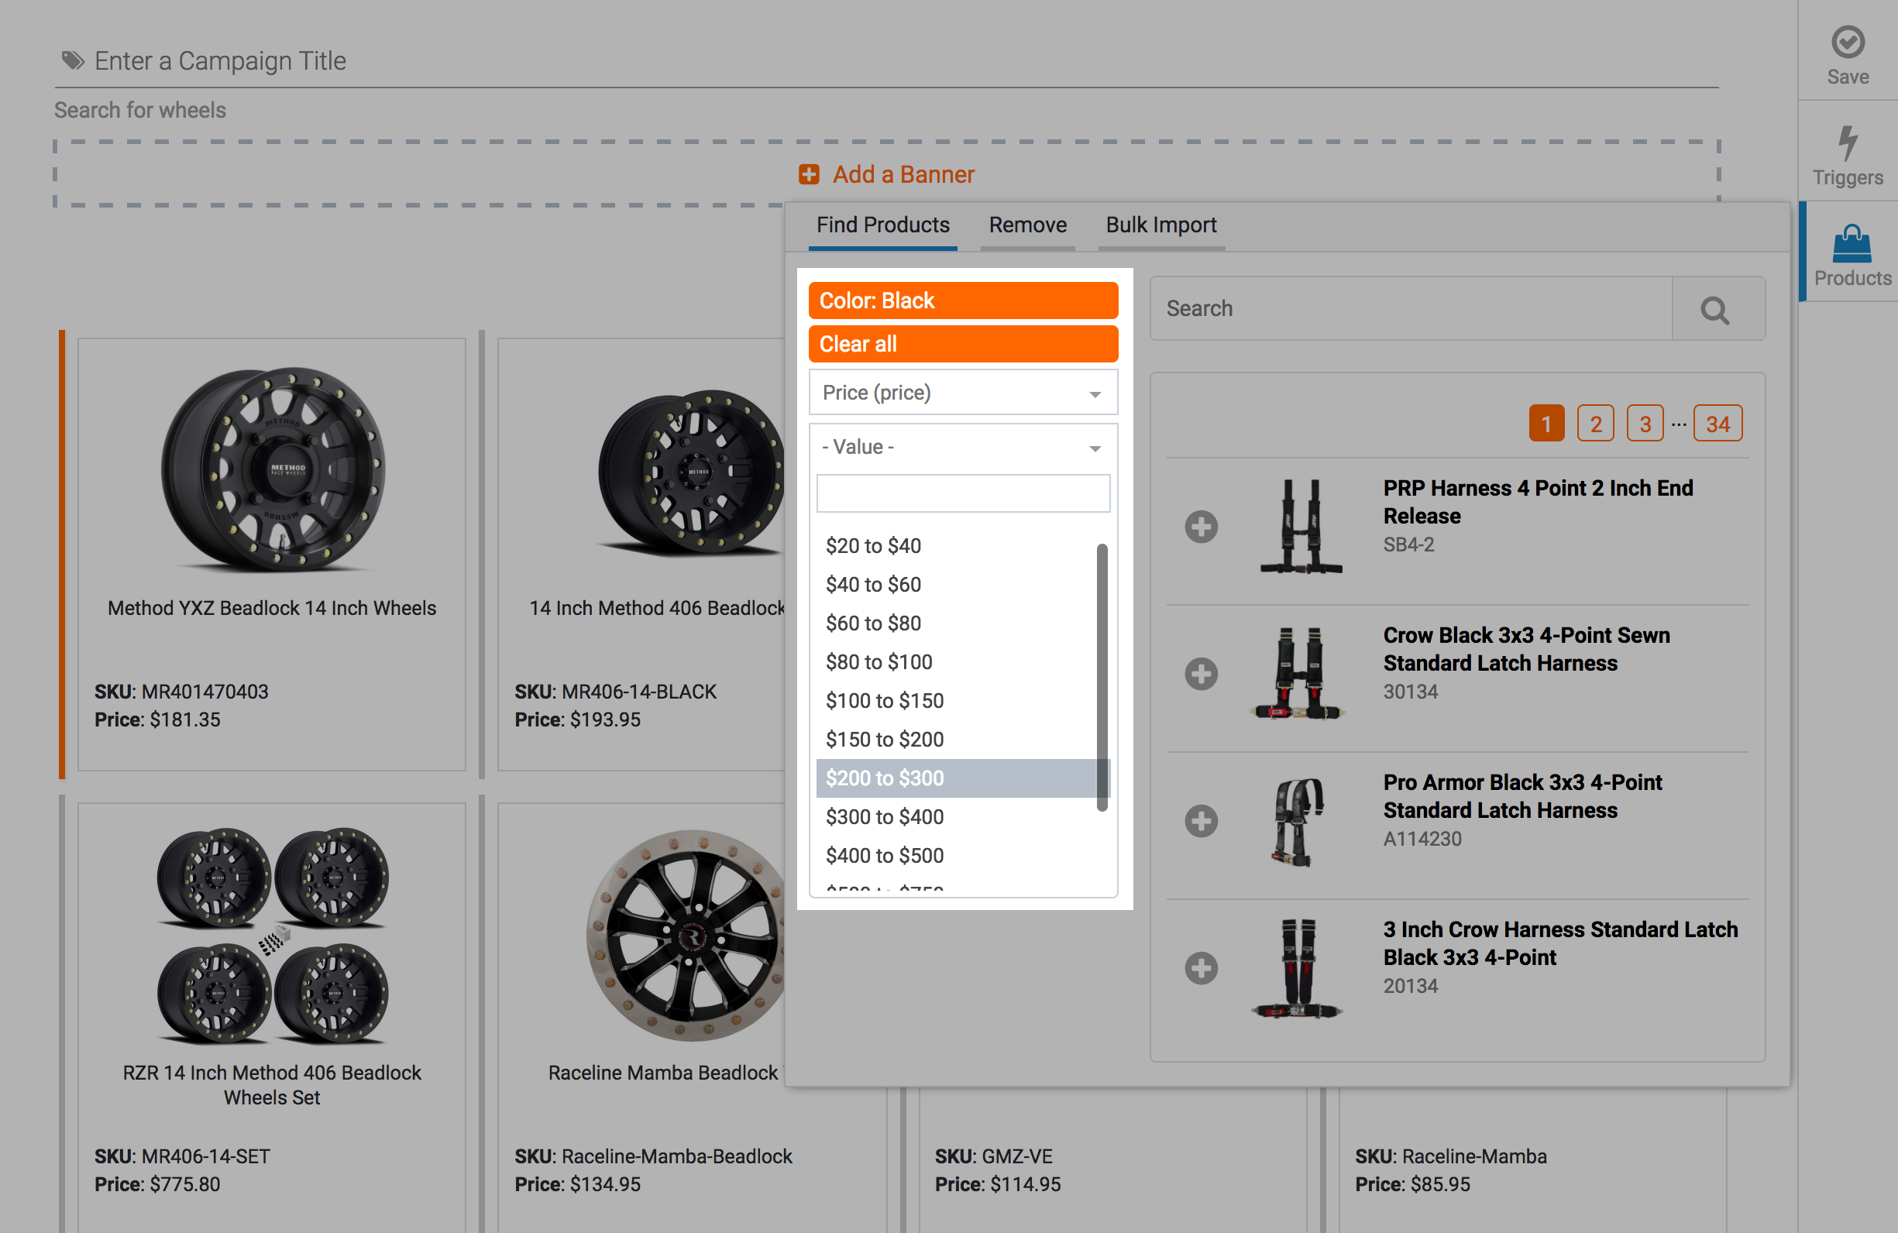
Task: Switch to the Bulk Import tab
Action: coord(1160,225)
